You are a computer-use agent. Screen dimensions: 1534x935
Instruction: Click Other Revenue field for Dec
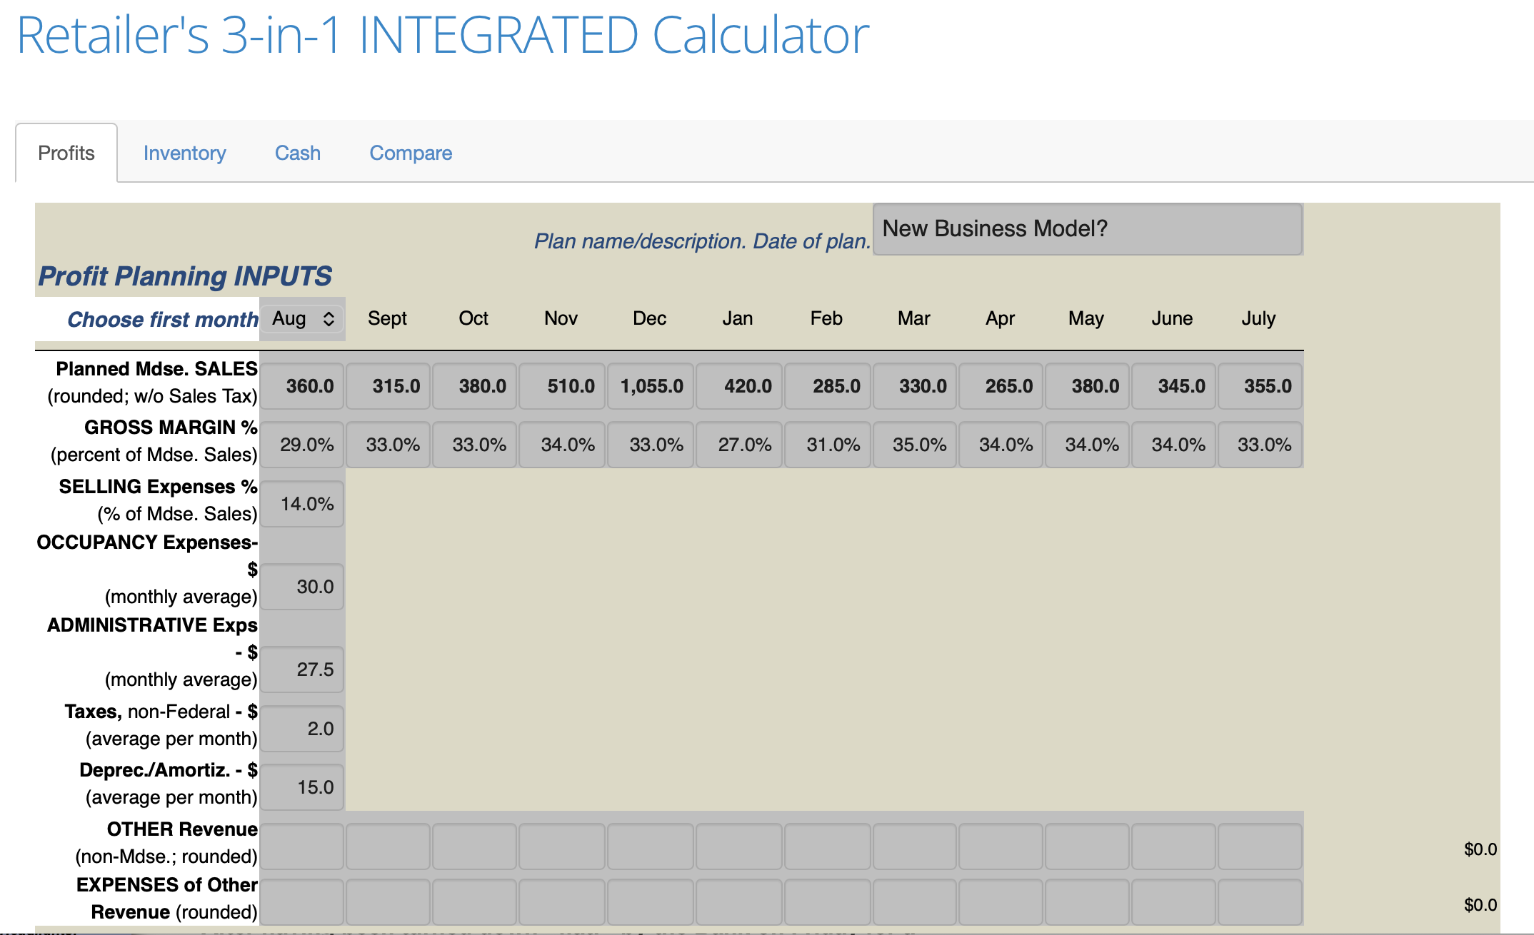pyautogui.click(x=651, y=846)
